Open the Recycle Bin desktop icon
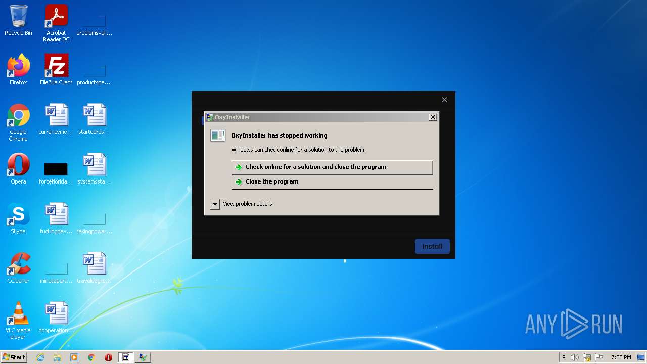647x364 pixels. tap(18, 21)
